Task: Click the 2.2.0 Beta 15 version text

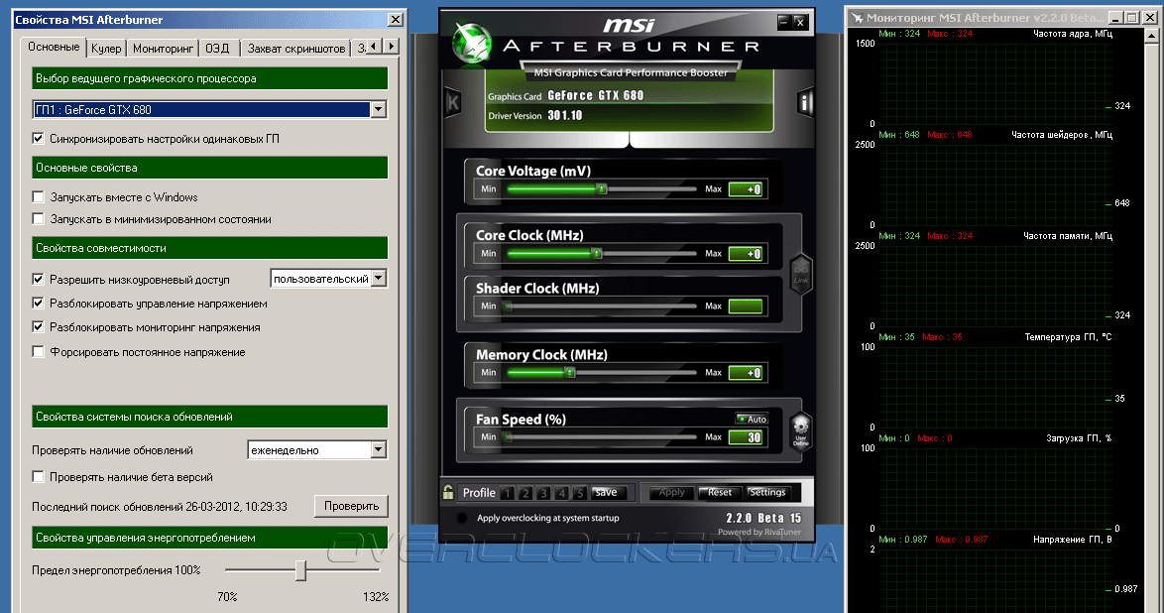Action: pos(763,518)
